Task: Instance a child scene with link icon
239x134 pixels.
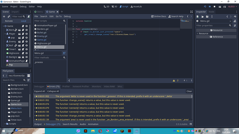Action: [9, 17]
